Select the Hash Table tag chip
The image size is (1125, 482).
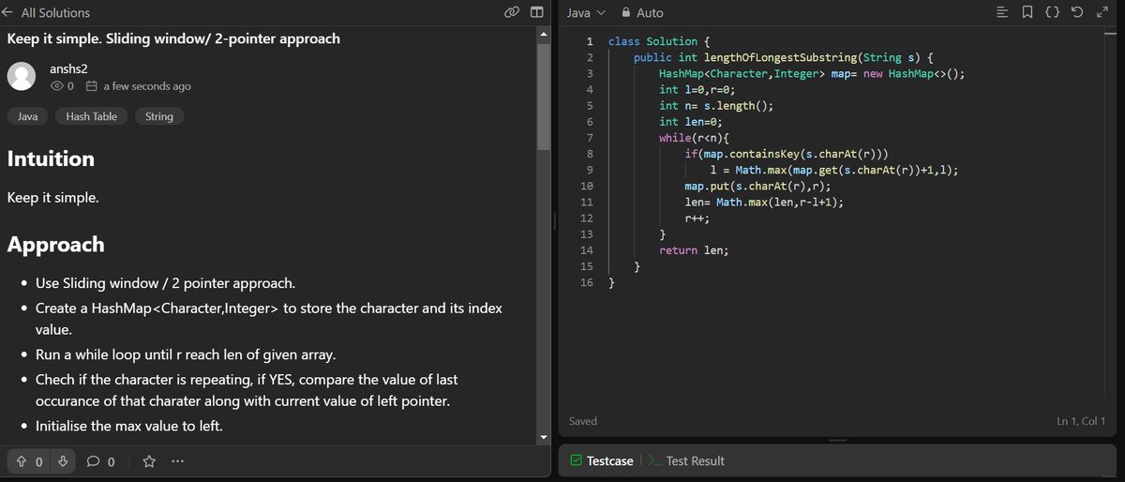[91, 116]
